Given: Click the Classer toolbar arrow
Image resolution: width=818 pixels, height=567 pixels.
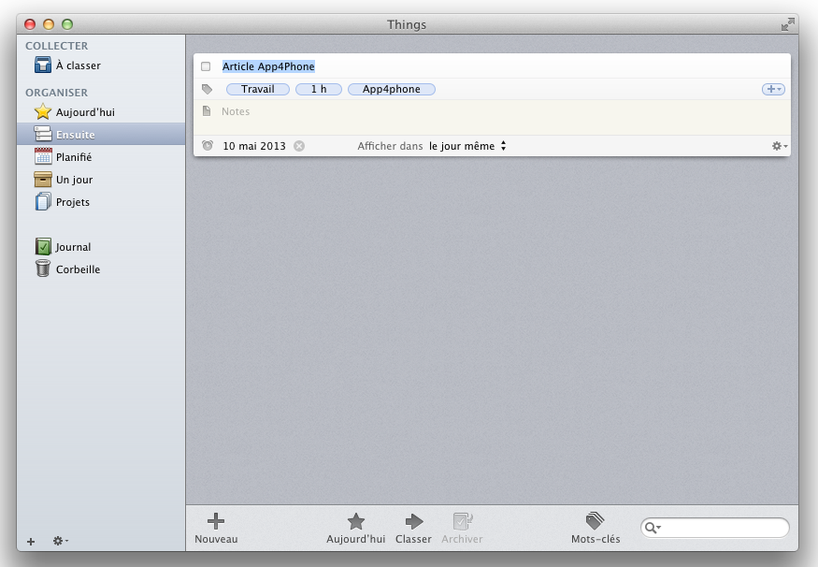Looking at the screenshot, I should tap(413, 522).
